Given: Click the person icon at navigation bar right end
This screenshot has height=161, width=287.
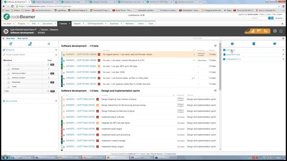Looking at the screenshot, I should pyautogui.click(x=282, y=24).
